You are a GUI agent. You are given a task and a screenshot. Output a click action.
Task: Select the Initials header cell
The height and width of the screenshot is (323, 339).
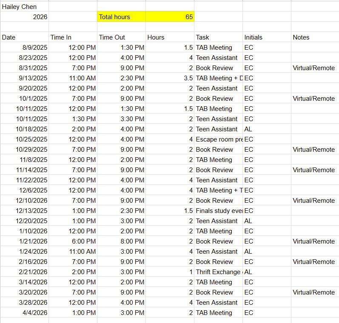coord(267,37)
